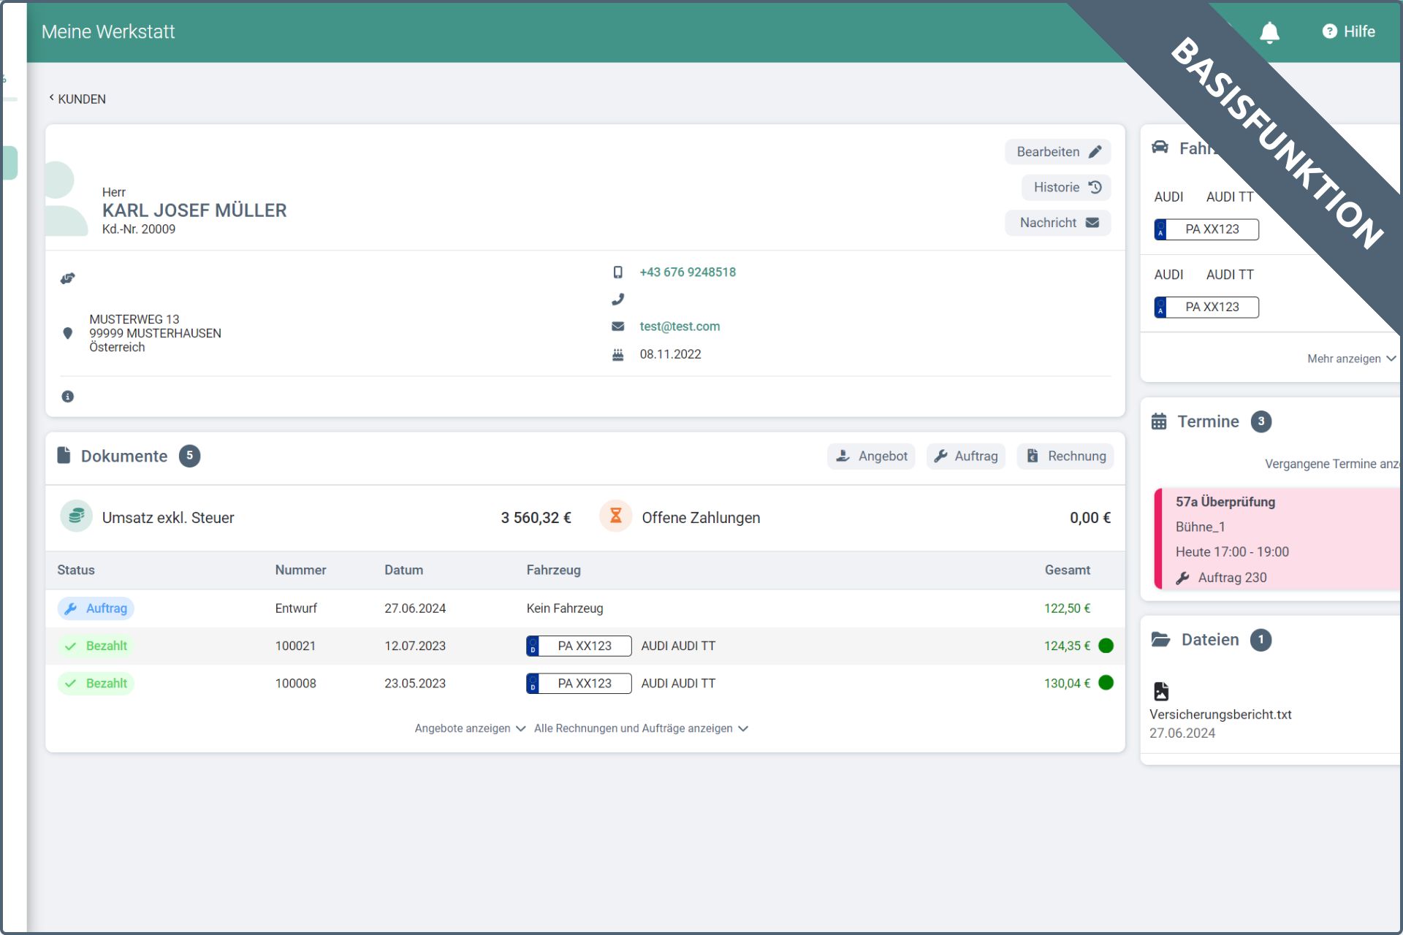Click the handshake icon above address
1403x935 pixels.
click(68, 278)
